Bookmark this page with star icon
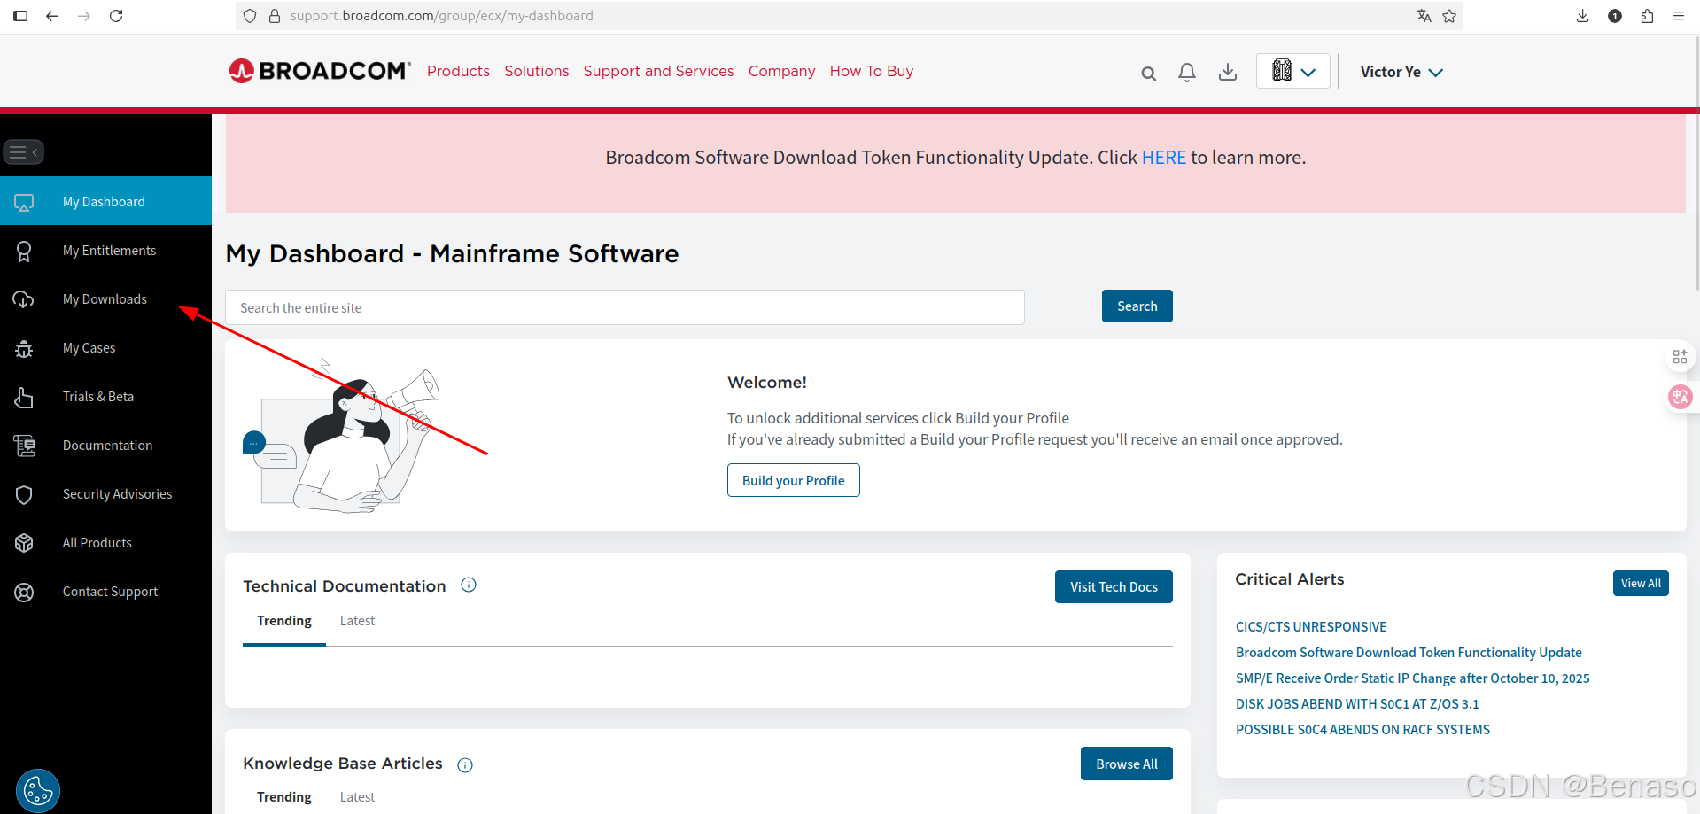This screenshot has height=814, width=1700. click(x=1449, y=16)
